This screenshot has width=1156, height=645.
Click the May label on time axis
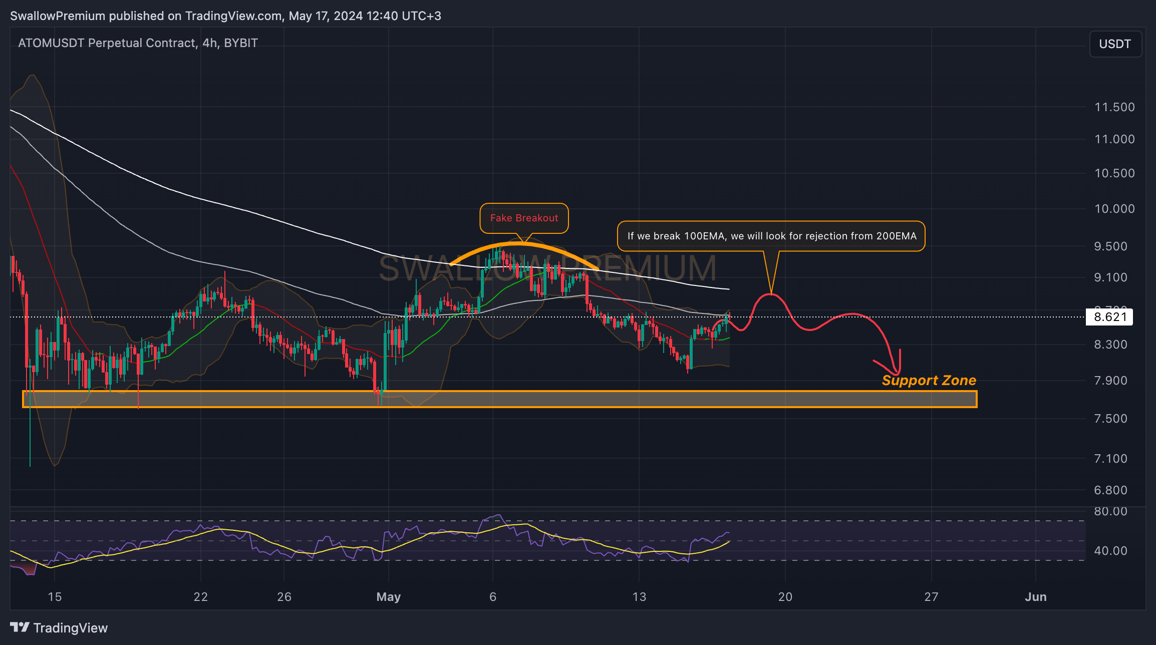[389, 597]
